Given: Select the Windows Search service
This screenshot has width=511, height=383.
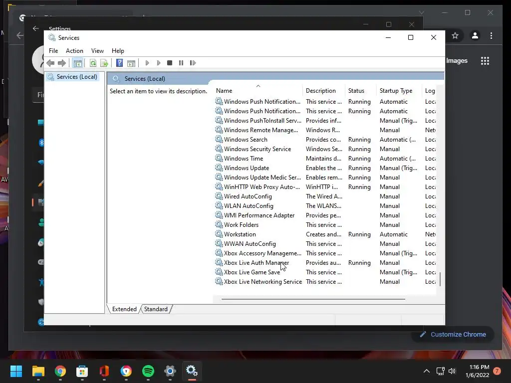Looking at the screenshot, I should coord(325,140).
